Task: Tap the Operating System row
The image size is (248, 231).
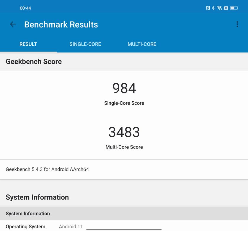Action: tap(44, 227)
